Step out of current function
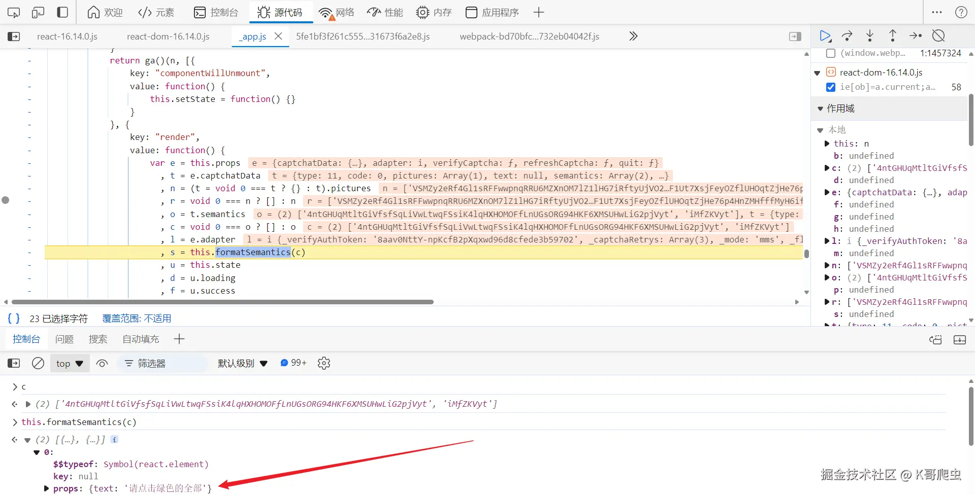The width and height of the screenshot is (975, 495). point(893,36)
